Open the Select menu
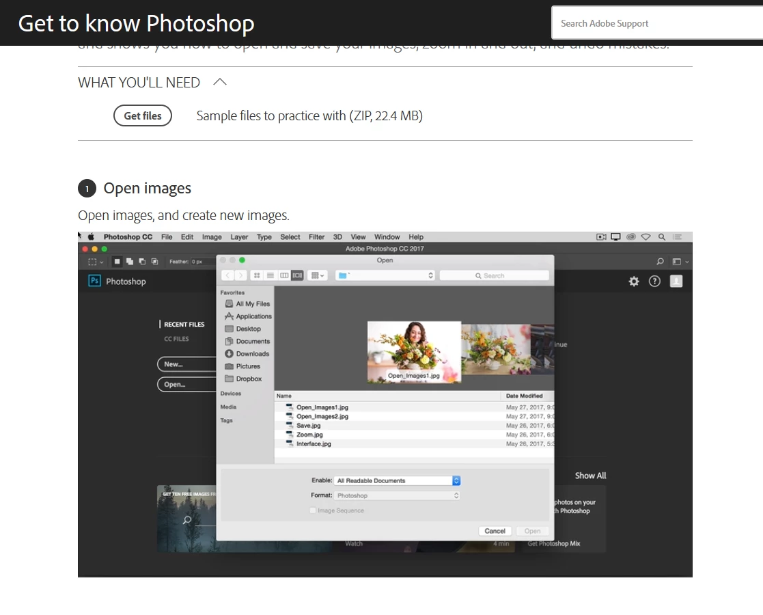 tap(290, 237)
